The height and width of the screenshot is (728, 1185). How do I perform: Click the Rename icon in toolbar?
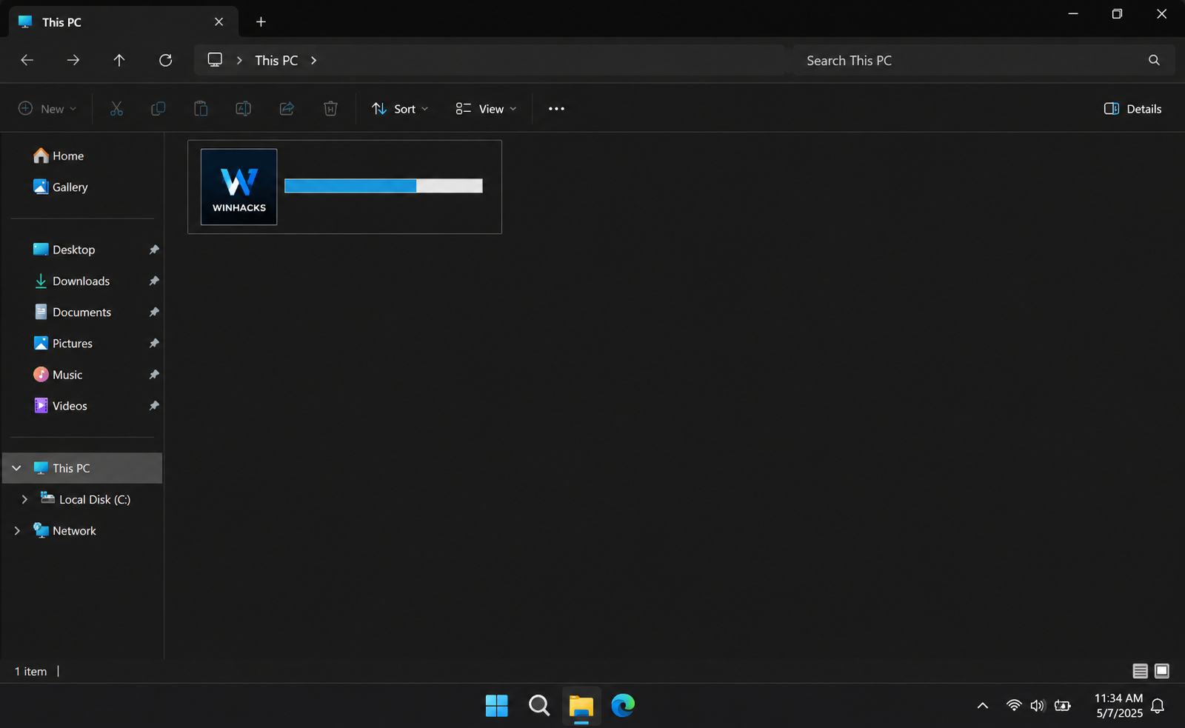243,109
